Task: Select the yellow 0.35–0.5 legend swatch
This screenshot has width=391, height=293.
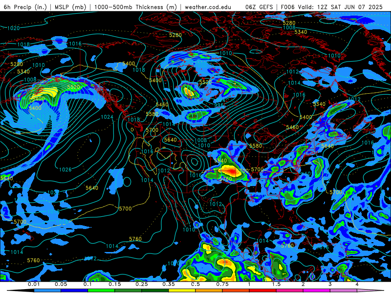Action: click(x=182, y=291)
